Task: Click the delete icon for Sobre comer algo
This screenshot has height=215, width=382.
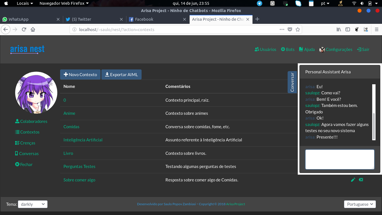Action: 361,180
